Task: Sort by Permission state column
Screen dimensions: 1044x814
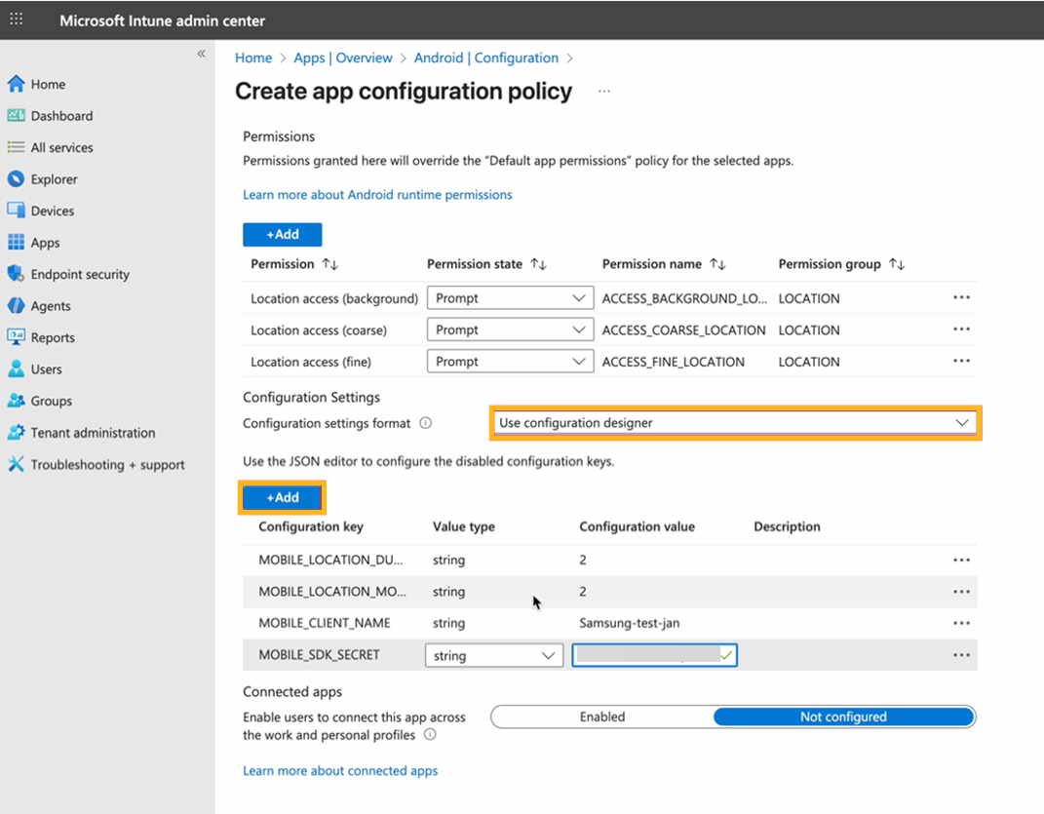Action: tap(538, 264)
